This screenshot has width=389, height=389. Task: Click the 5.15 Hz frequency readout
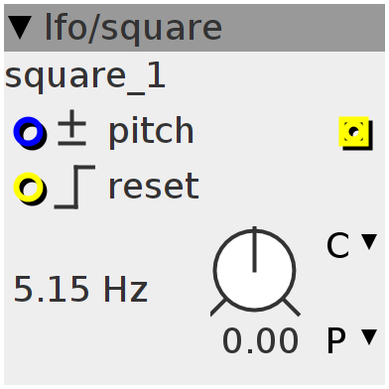[80, 290]
